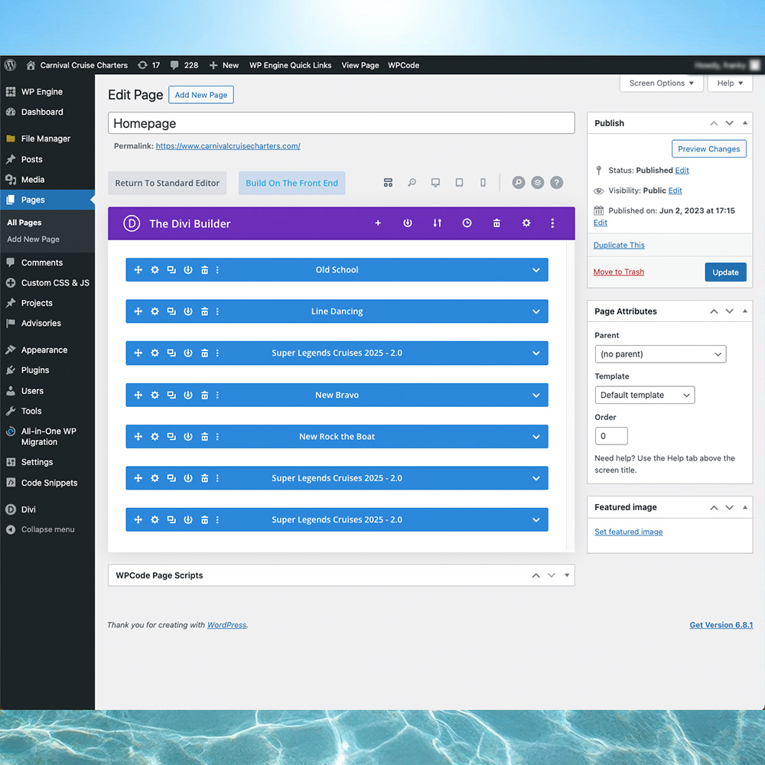This screenshot has width=765, height=765.
Task: Switch to desktop view icon in Divi toolbar
Action: pos(435,183)
